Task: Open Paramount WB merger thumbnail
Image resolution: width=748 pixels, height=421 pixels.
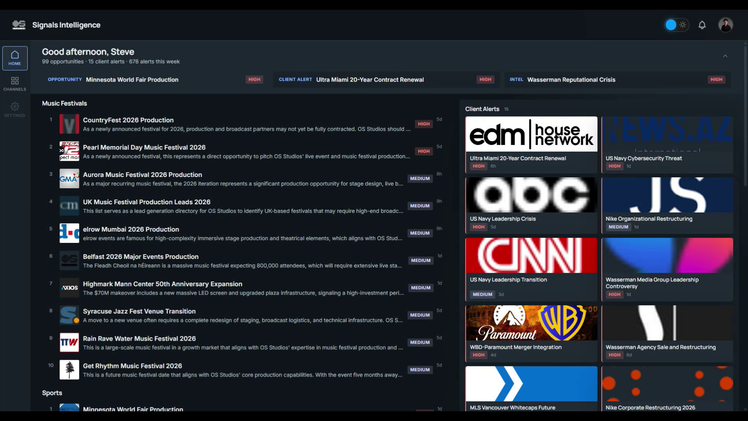Action: pos(531,323)
